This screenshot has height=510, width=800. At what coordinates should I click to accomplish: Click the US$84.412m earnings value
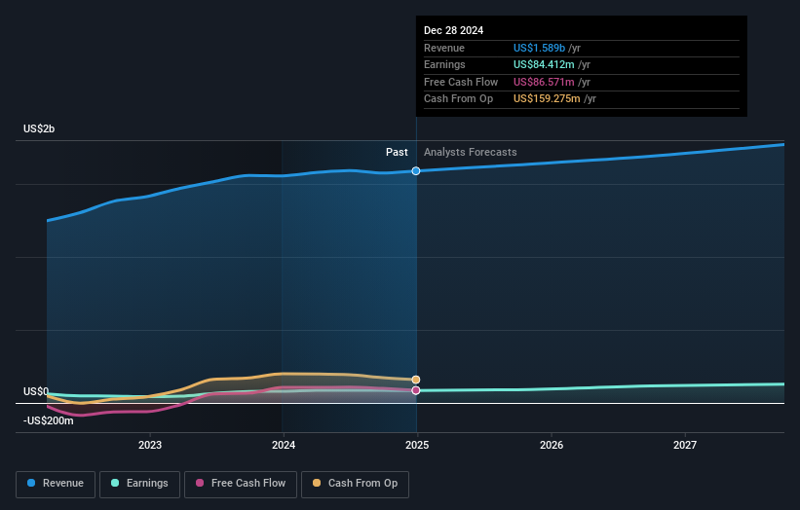[x=544, y=64]
